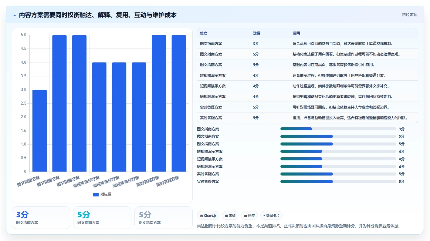430x241 pixels.
Task: Click the 说明 column header
Action: click(296, 33)
